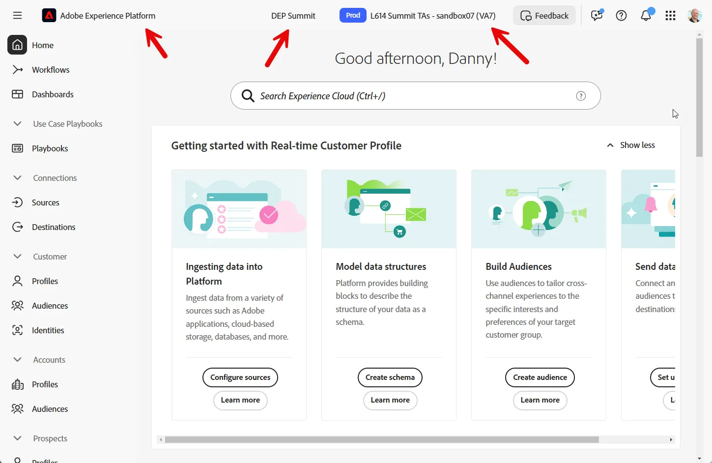Focus the Search Experience Cloud field
Image resolution: width=712 pixels, height=463 pixels.
click(x=416, y=96)
